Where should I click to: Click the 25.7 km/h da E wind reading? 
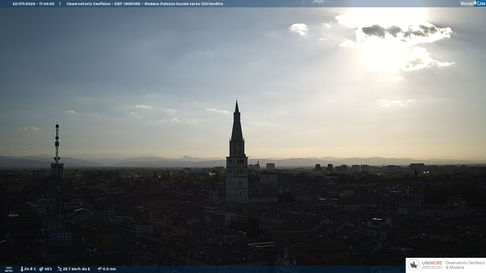76,269
